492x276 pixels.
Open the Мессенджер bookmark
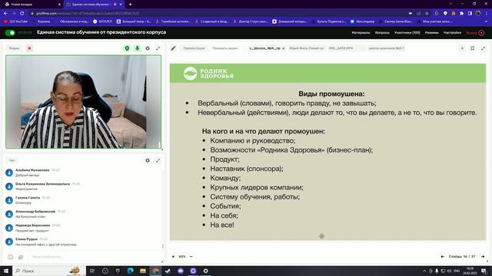coord(362,21)
